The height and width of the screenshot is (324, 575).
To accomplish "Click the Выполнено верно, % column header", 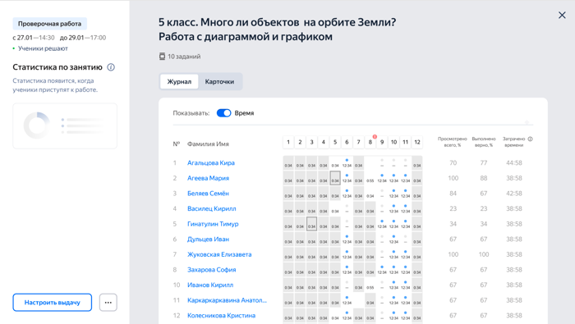I will pos(484,142).
